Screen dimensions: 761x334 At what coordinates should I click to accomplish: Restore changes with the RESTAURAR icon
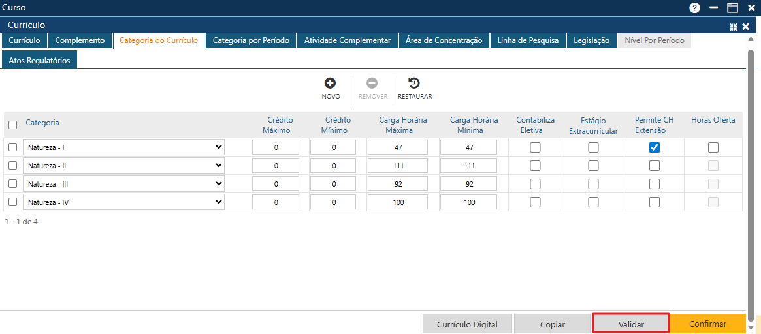point(415,83)
